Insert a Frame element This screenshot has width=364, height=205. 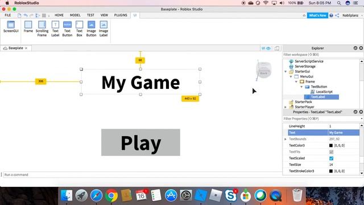coord(28,27)
